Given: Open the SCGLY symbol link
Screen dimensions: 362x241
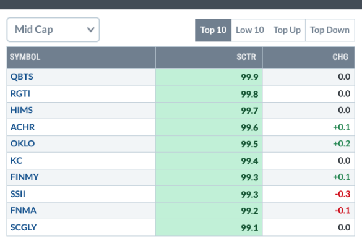Looking at the screenshot, I should click(x=24, y=227).
